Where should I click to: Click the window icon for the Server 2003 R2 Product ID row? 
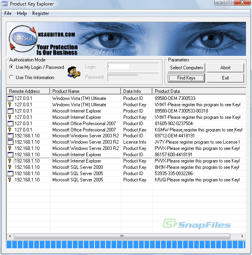click(10, 136)
